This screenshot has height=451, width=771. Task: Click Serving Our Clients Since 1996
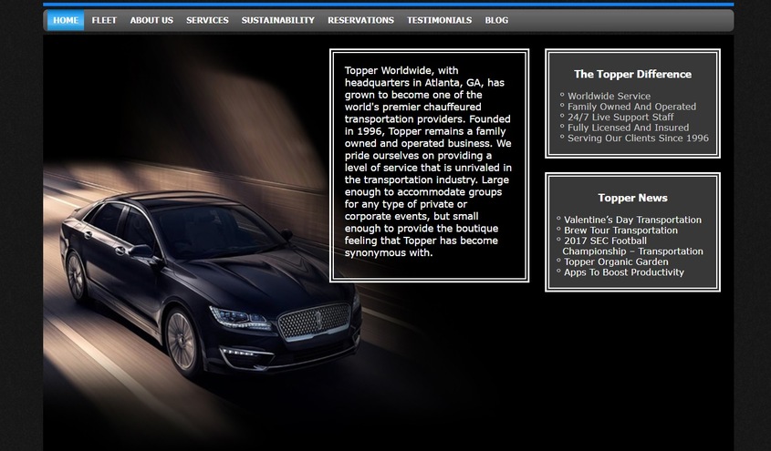point(638,138)
